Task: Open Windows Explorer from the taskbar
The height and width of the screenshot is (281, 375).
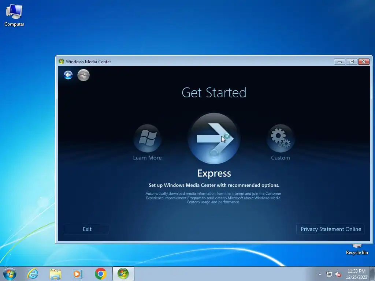Action: [x=55, y=274]
